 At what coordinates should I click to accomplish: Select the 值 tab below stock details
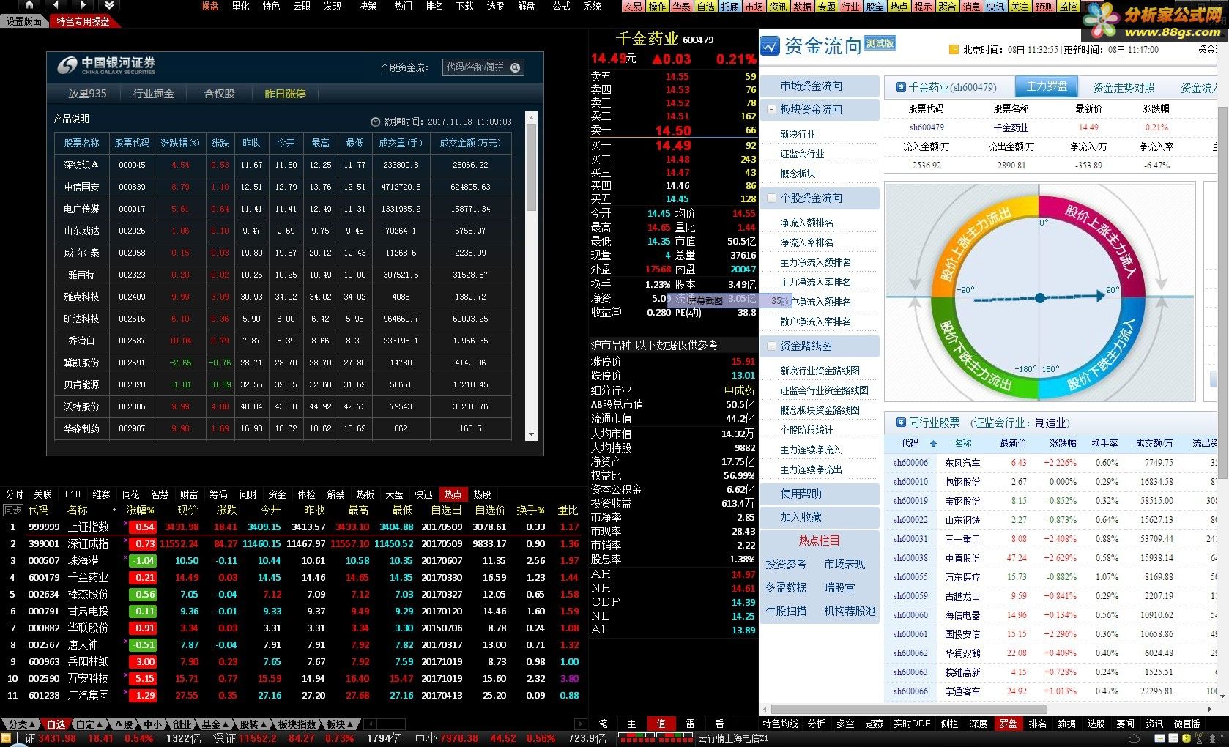click(661, 724)
